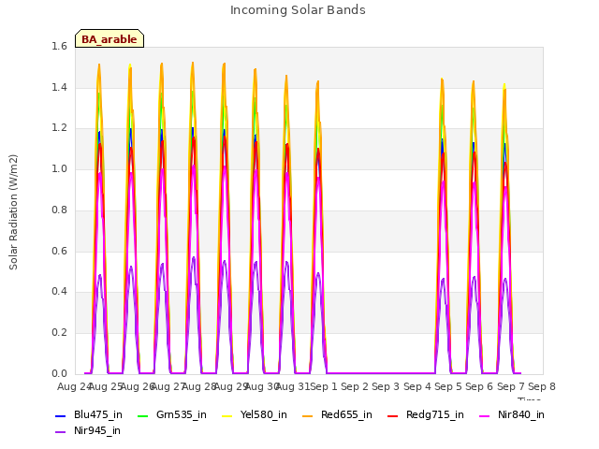Click the Sep 6 x-axis date label
The width and height of the screenshot is (599, 449).
[479, 386]
